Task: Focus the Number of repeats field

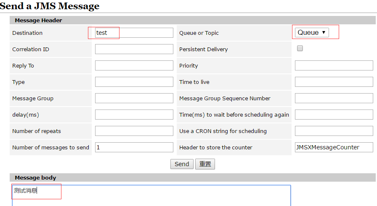Action: [x=134, y=131]
